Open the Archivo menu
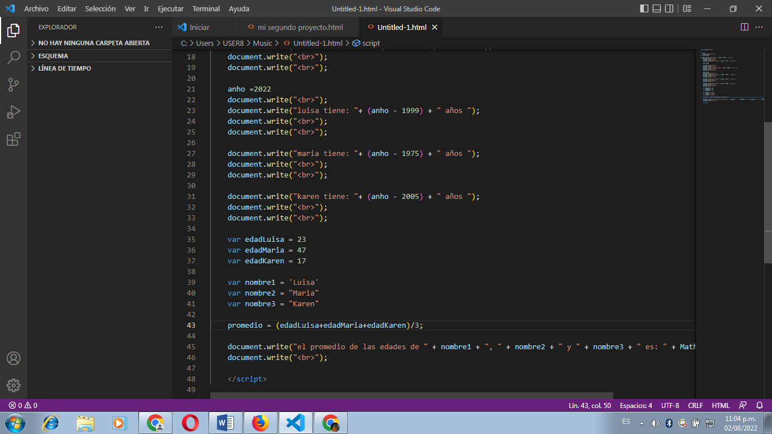 36,8
